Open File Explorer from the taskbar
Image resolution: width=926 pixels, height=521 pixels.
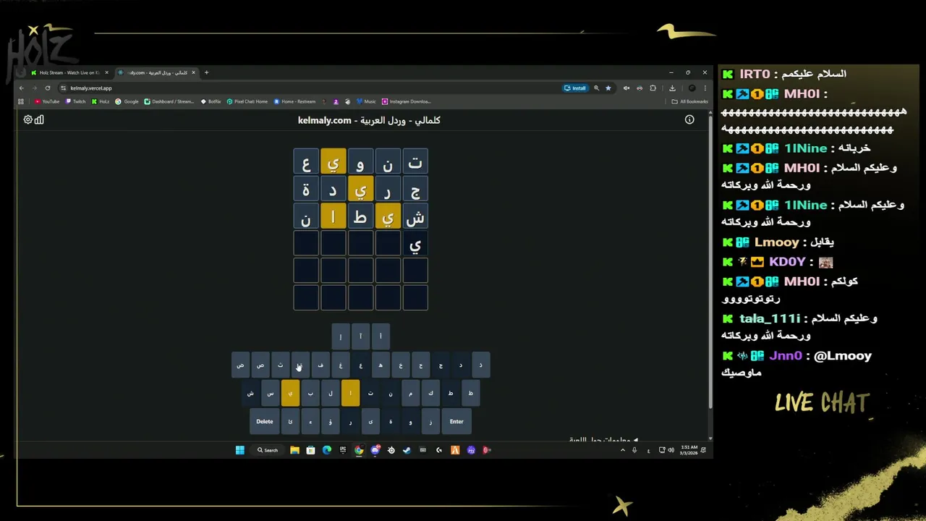pos(294,450)
